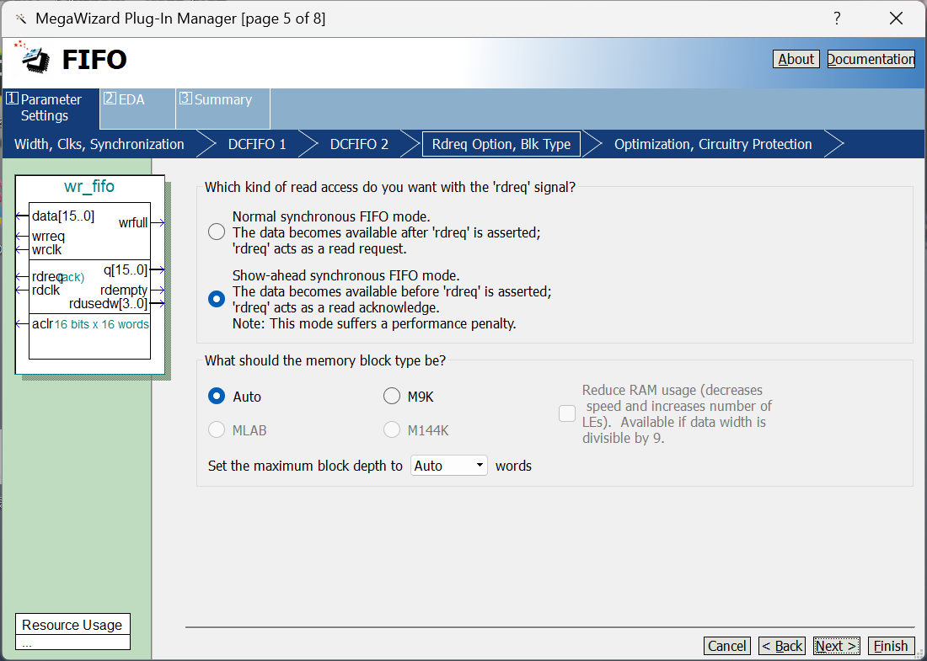
Task: Click the rdclk port label
Action: (x=46, y=290)
